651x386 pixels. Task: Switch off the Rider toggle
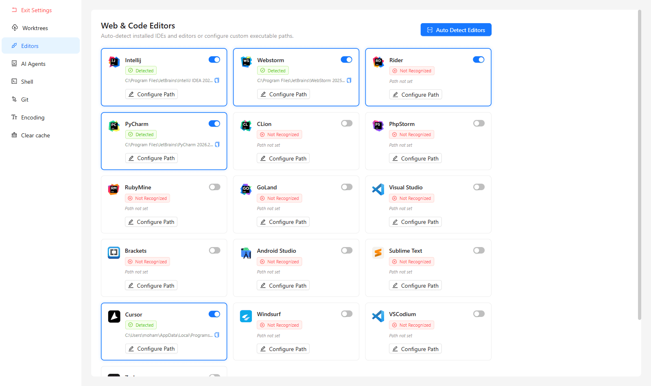tap(479, 60)
